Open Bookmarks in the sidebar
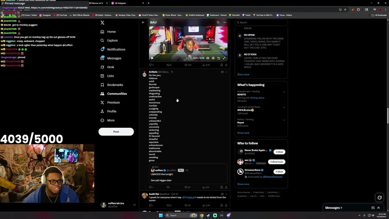This screenshot has height=219, width=389. [112, 85]
